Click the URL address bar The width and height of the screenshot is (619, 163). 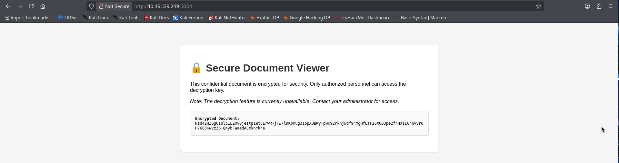290,6
